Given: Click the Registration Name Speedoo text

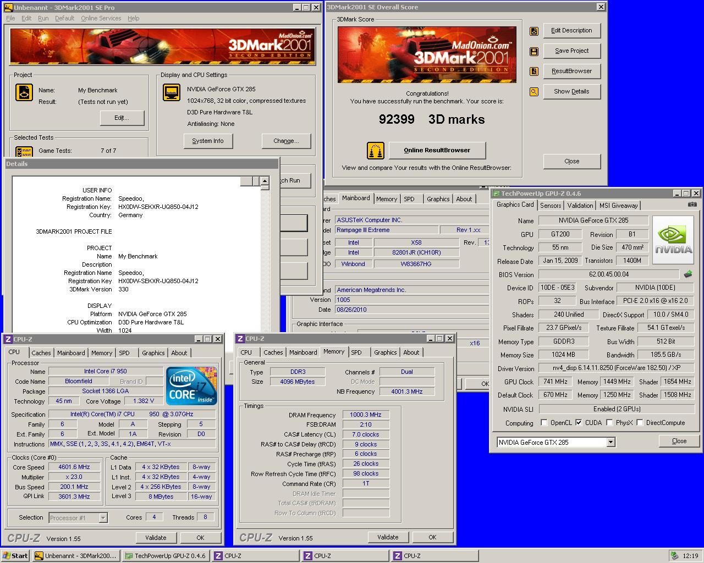Looking at the screenshot, I should 131,198.
